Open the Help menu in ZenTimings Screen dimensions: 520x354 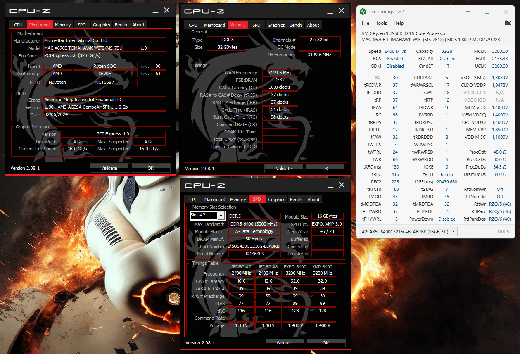399,23
